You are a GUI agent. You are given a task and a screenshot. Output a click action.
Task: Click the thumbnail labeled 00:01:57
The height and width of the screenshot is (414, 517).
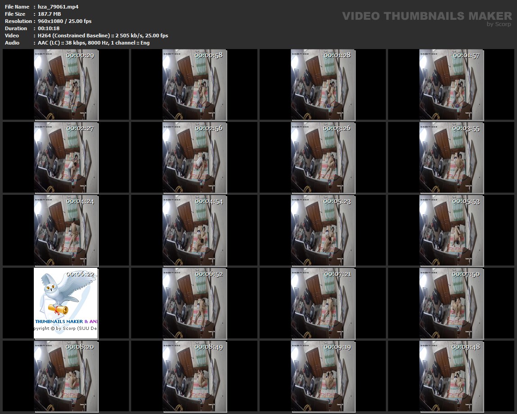[x=451, y=85]
